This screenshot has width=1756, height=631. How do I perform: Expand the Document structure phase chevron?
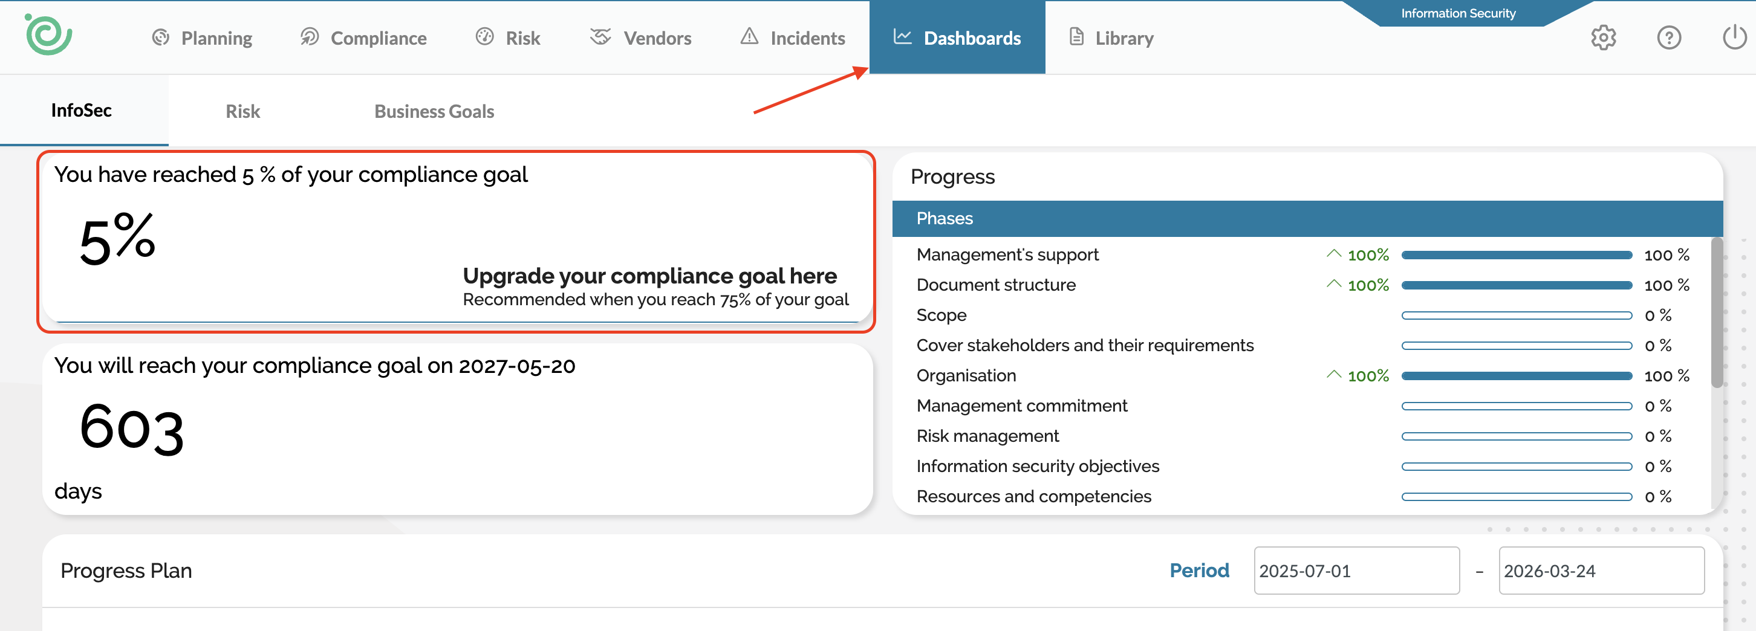(x=1333, y=284)
